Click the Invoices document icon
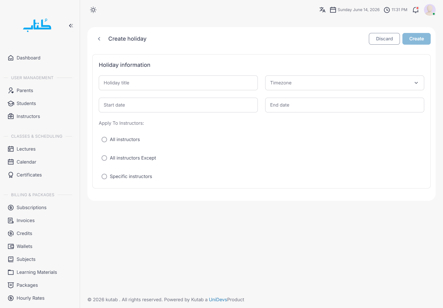Viewport: 443px width, 308px height. pos(11,221)
